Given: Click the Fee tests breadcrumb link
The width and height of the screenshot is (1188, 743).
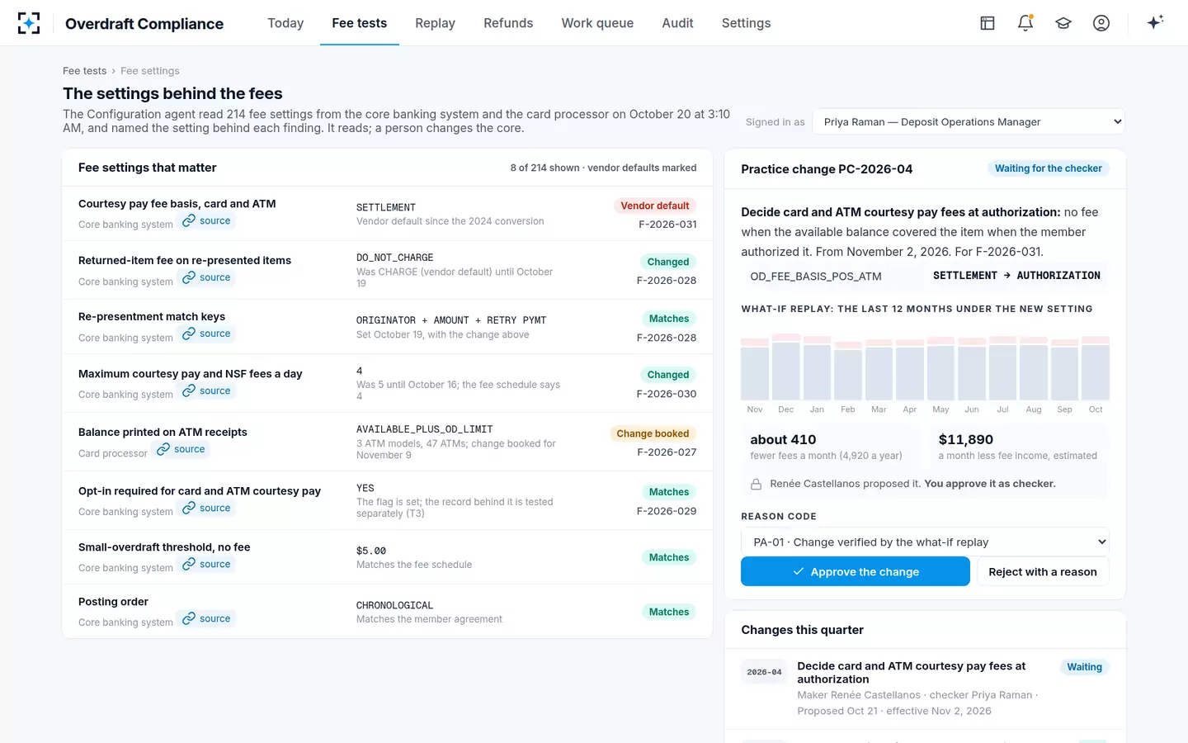Looking at the screenshot, I should (x=84, y=71).
